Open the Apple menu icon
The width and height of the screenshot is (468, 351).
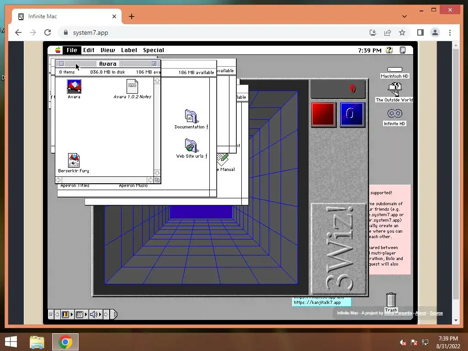click(58, 50)
